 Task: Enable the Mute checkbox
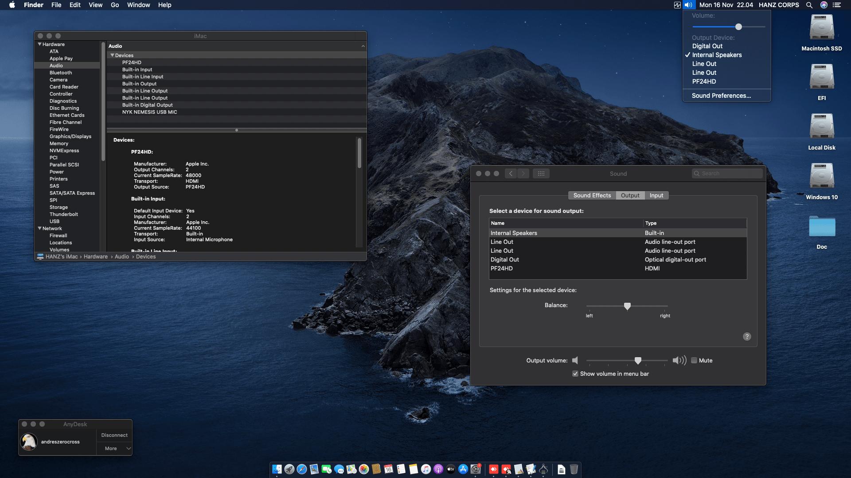point(694,360)
